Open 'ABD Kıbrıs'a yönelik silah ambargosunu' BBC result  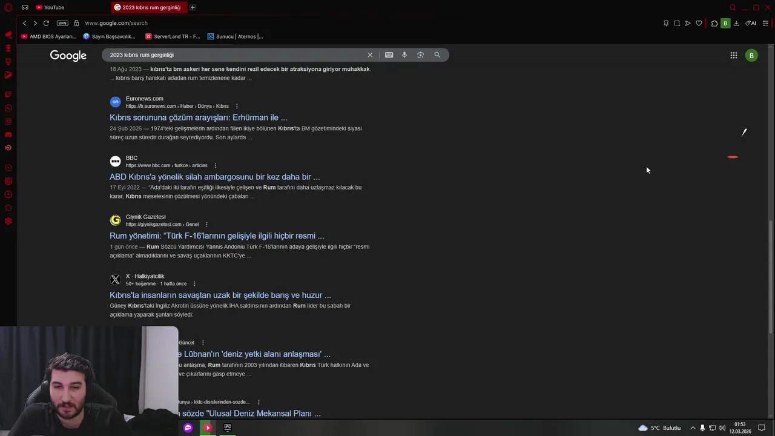(x=214, y=177)
